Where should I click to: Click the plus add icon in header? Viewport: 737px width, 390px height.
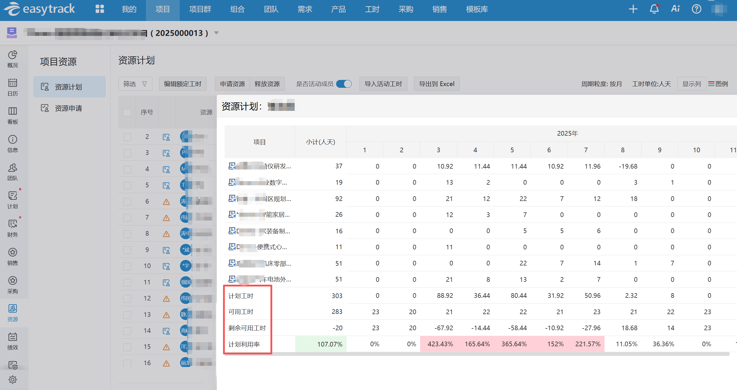[633, 9]
